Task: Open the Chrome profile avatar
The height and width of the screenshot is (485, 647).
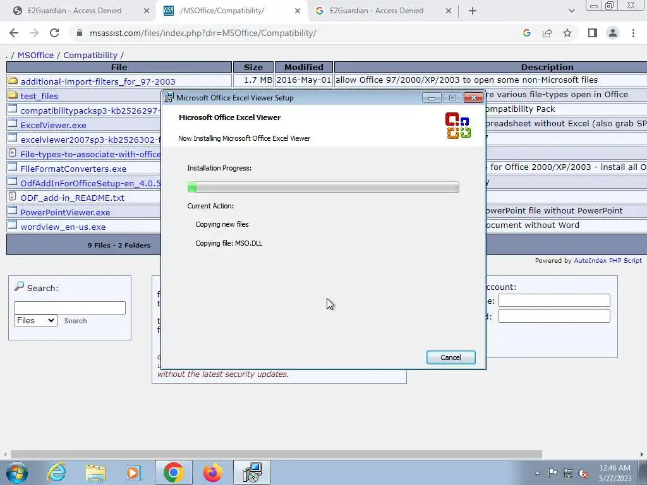Action: click(613, 33)
